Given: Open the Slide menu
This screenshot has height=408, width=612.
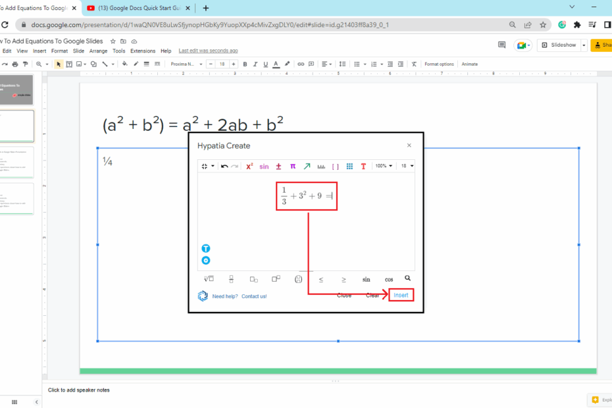Looking at the screenshot, I should [78, 51].
